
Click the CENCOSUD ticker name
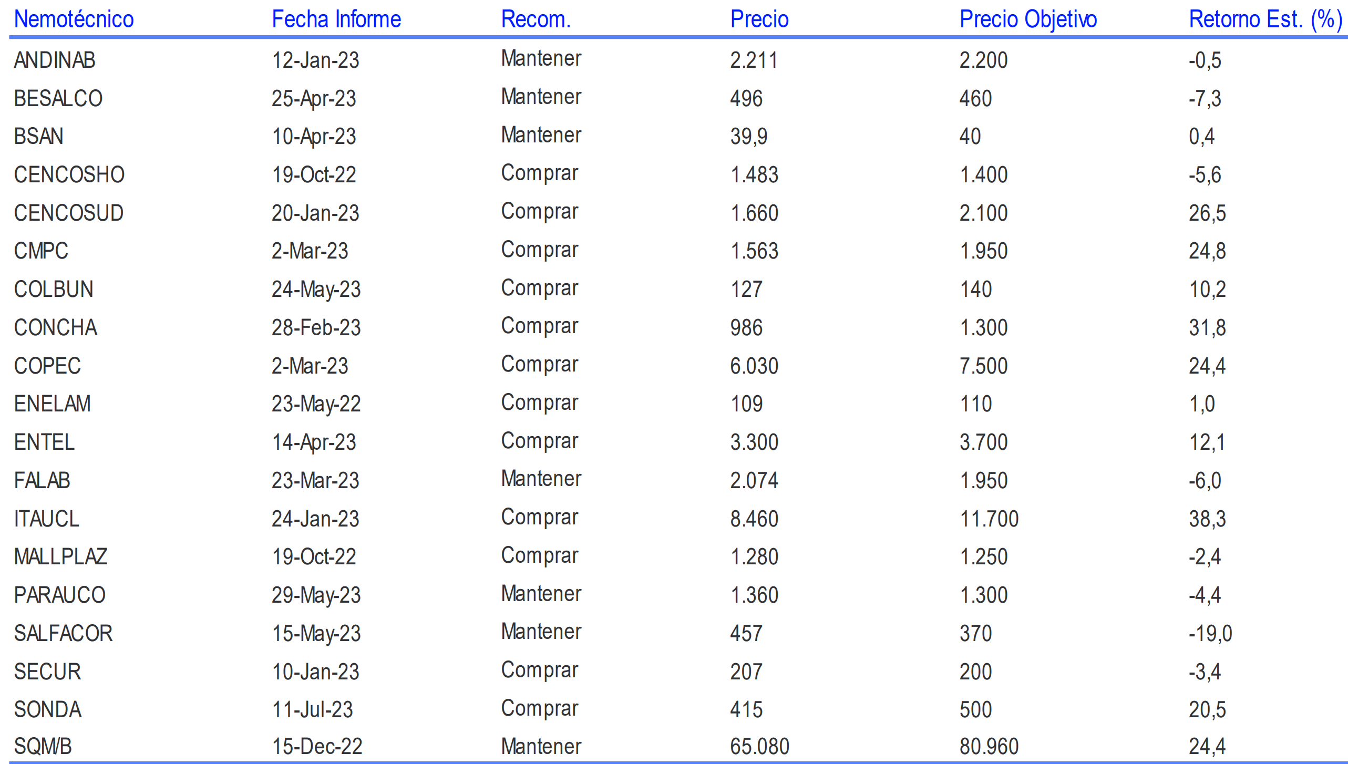(68, 213)
